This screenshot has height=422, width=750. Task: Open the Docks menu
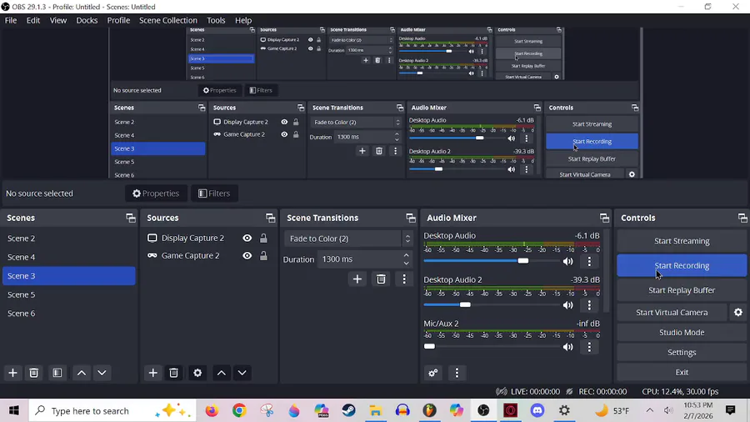click(87, 20)
